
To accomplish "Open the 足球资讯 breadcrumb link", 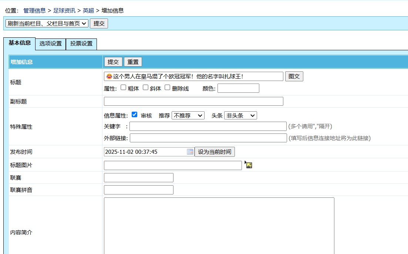I will 64,10.
